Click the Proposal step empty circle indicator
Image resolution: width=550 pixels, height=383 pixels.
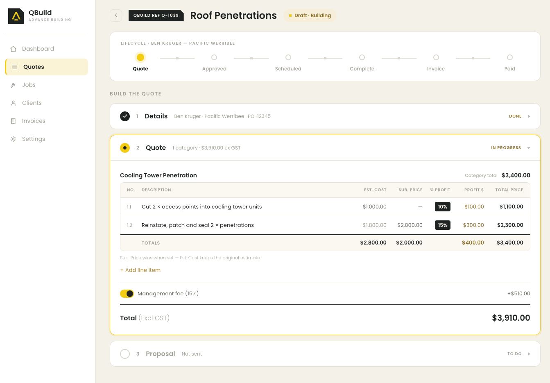pos(125,354)
